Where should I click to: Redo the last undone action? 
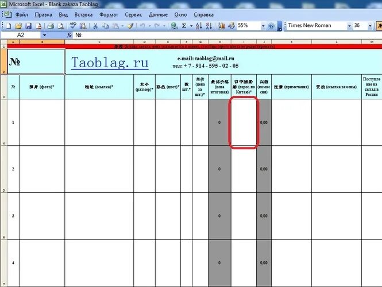(157, 26)
